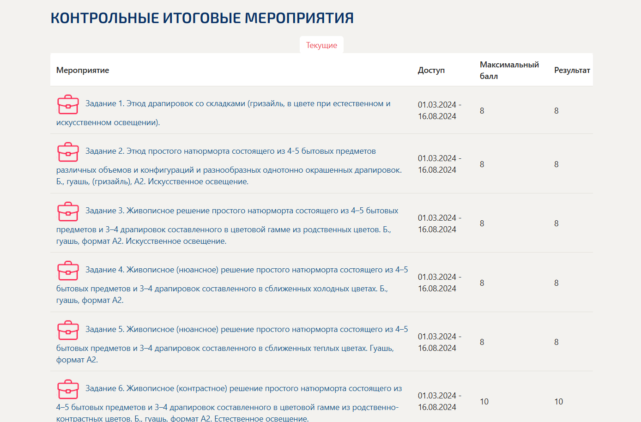Switch to the Текущие tab
Viewport: 641px width, 422px height.
click(x=321, y=45)
